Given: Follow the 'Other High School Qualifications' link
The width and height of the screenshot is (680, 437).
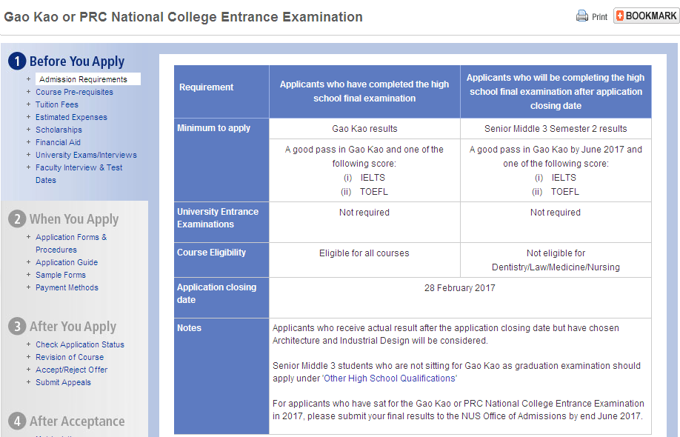Looking at the screenshot, I should [x=390, y=378].
